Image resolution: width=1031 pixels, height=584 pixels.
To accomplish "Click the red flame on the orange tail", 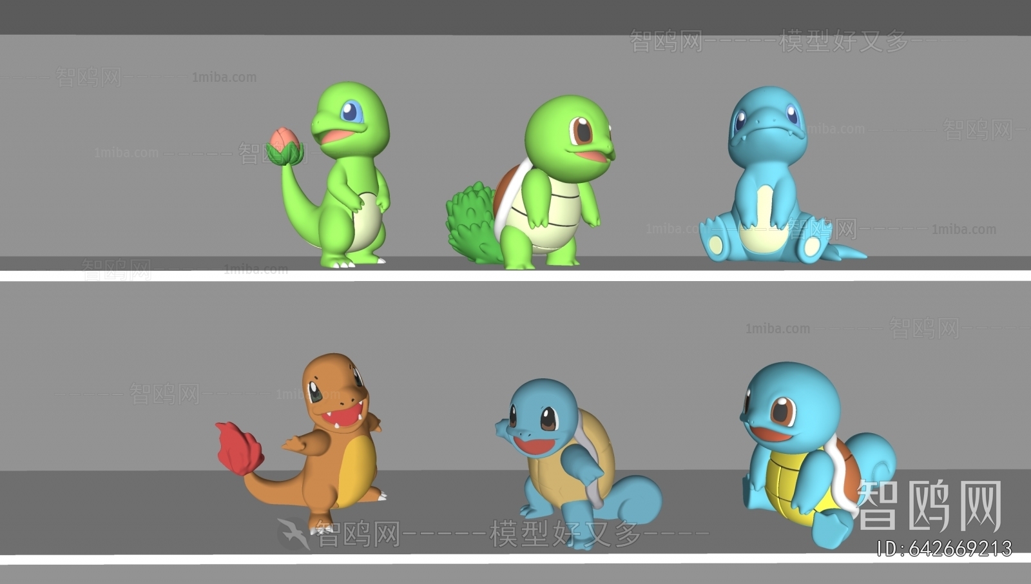I will pos(239,449).
